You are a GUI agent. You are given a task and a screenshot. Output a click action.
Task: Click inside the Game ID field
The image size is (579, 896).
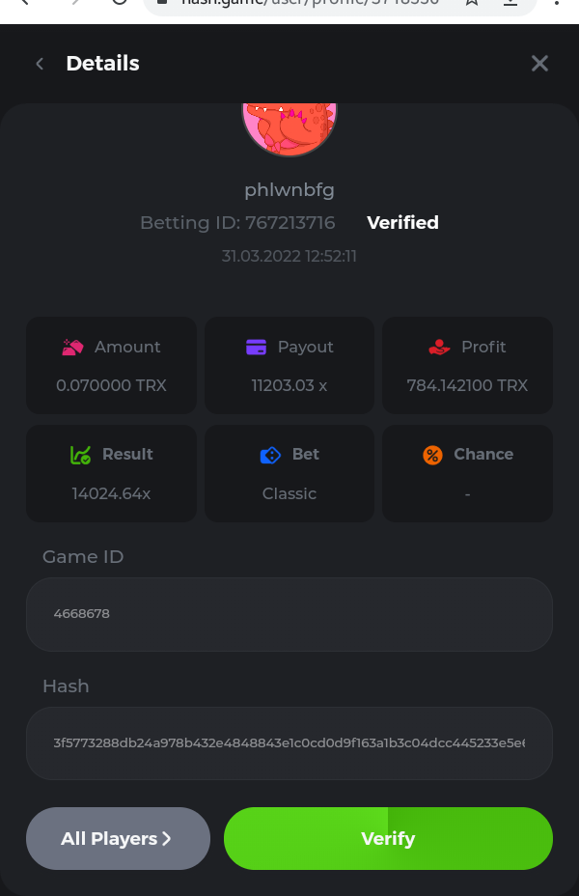[289, 614]
